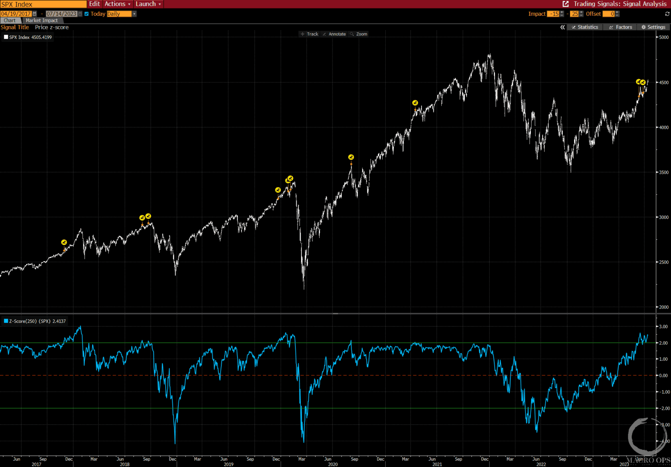Click the pop-out window icon beside Trading Signals
The image size is (671, 467).
tap(566, 4)
